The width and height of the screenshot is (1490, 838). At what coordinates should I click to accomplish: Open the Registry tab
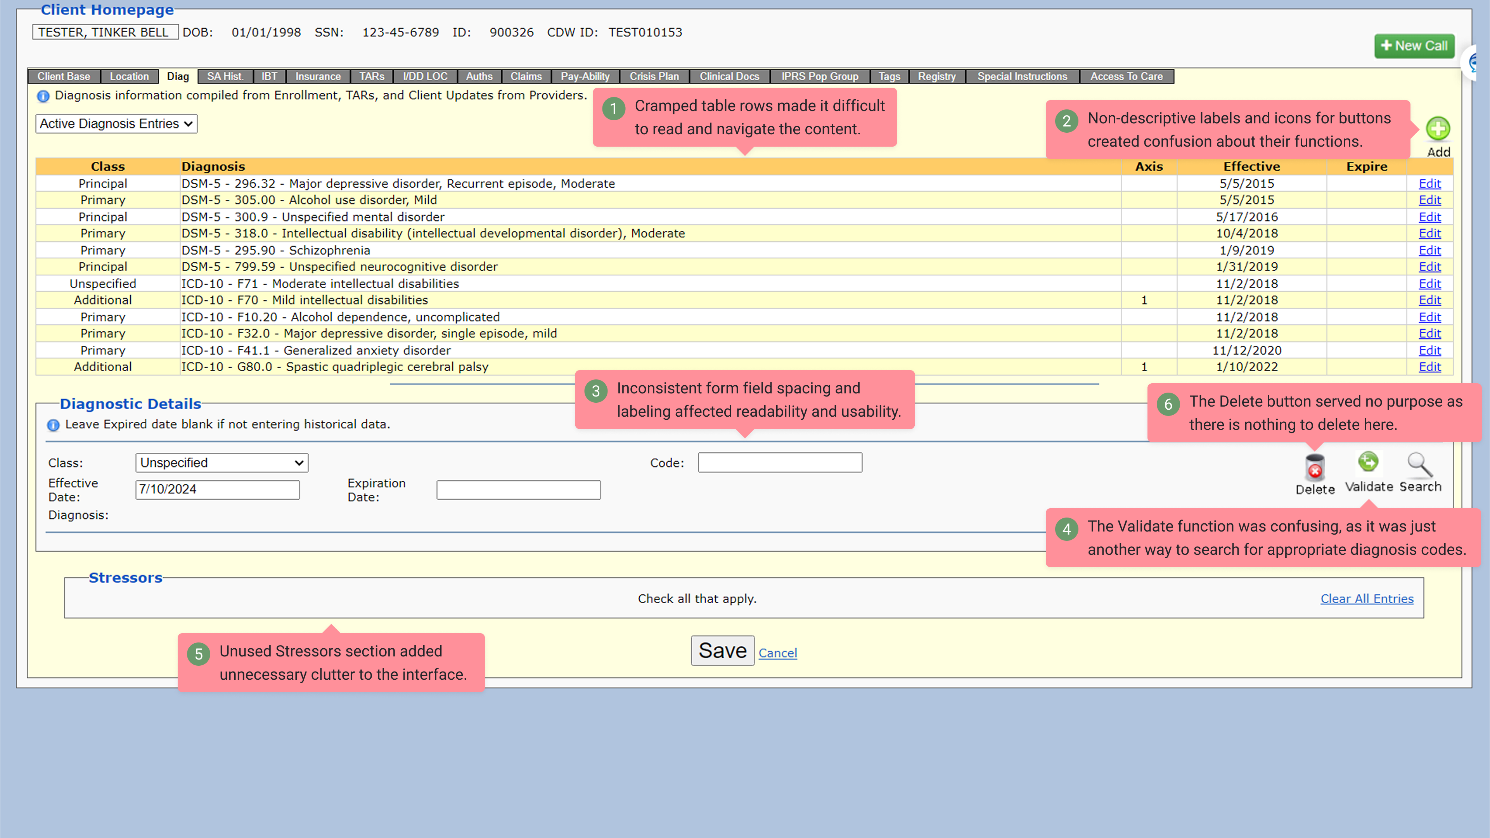tap(936, 76)
